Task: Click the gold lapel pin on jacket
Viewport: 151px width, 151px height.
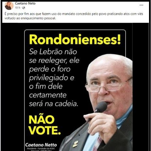Action: [75, 144]
